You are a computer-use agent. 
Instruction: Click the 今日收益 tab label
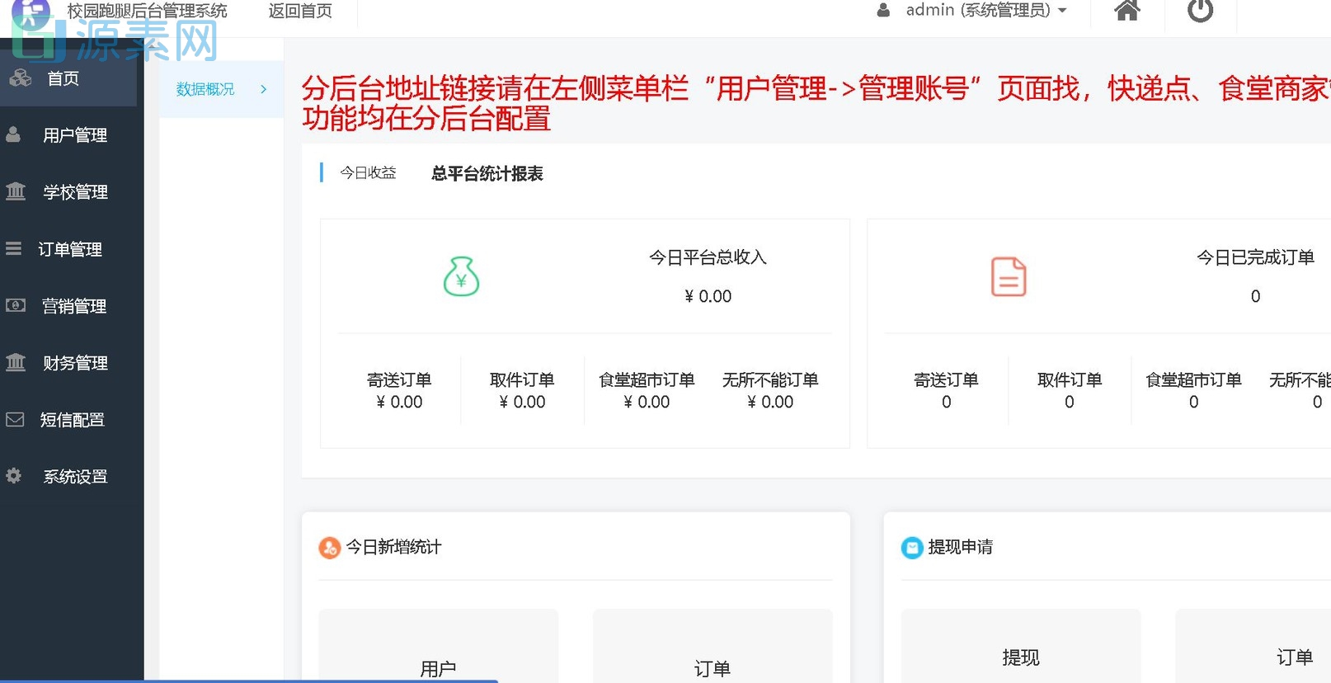click(x=368, y=172)
